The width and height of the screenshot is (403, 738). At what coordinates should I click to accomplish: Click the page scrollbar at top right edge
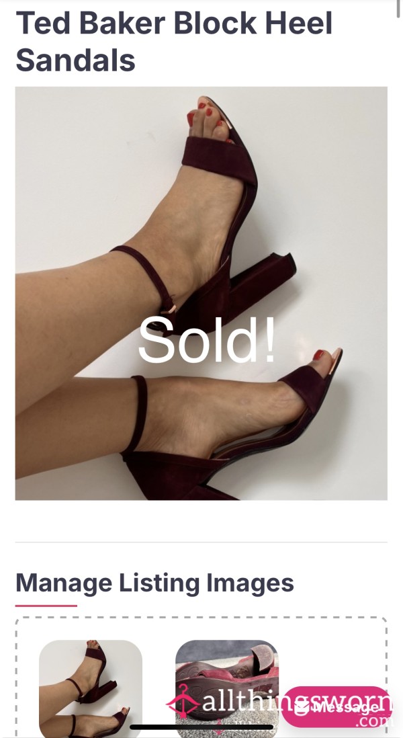(x=398, y=9)
